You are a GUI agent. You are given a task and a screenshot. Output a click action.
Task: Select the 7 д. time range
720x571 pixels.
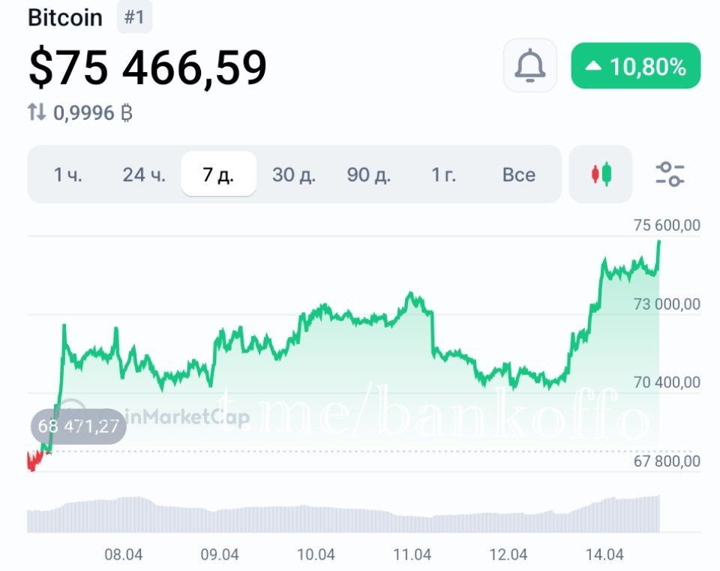(x=218, y=175)
